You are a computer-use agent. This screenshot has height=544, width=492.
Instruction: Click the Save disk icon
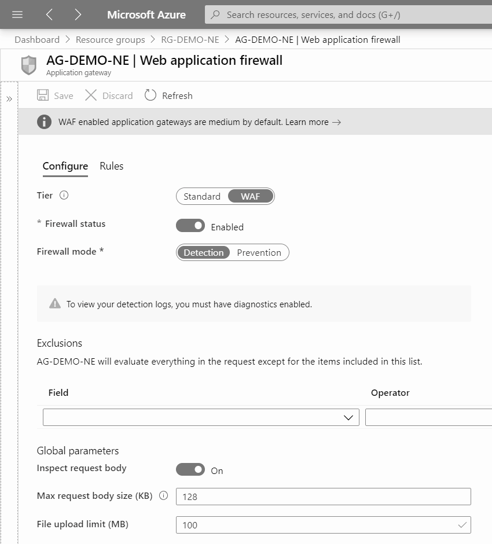(x=43, y=95)
